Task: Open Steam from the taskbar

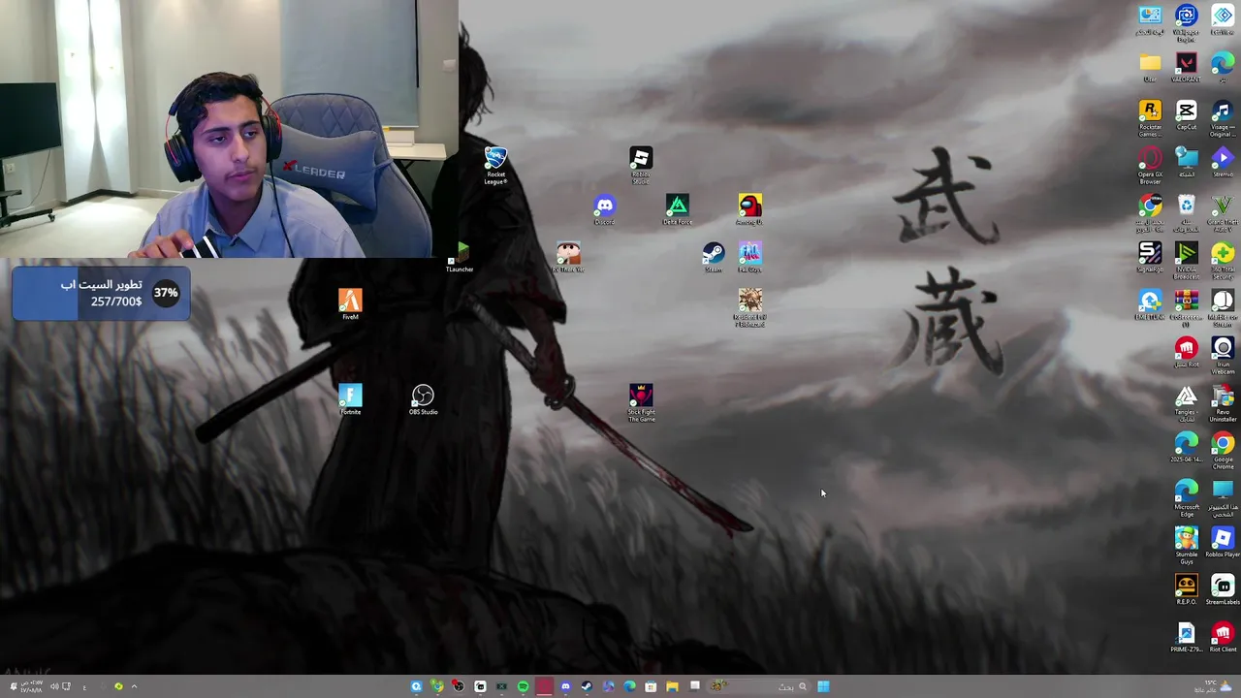Action: tap(587, 686)
